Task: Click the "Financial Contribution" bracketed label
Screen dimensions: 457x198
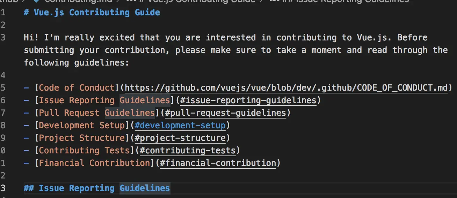Action: 94,163
